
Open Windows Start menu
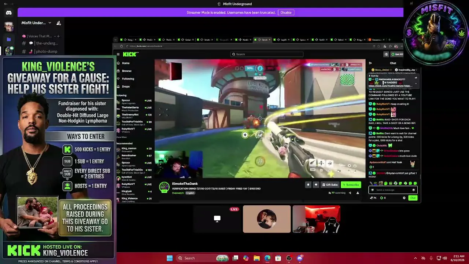(170, 258)
